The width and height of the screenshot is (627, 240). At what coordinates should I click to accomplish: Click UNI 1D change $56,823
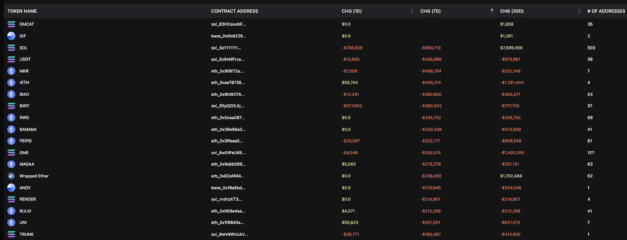350,222
